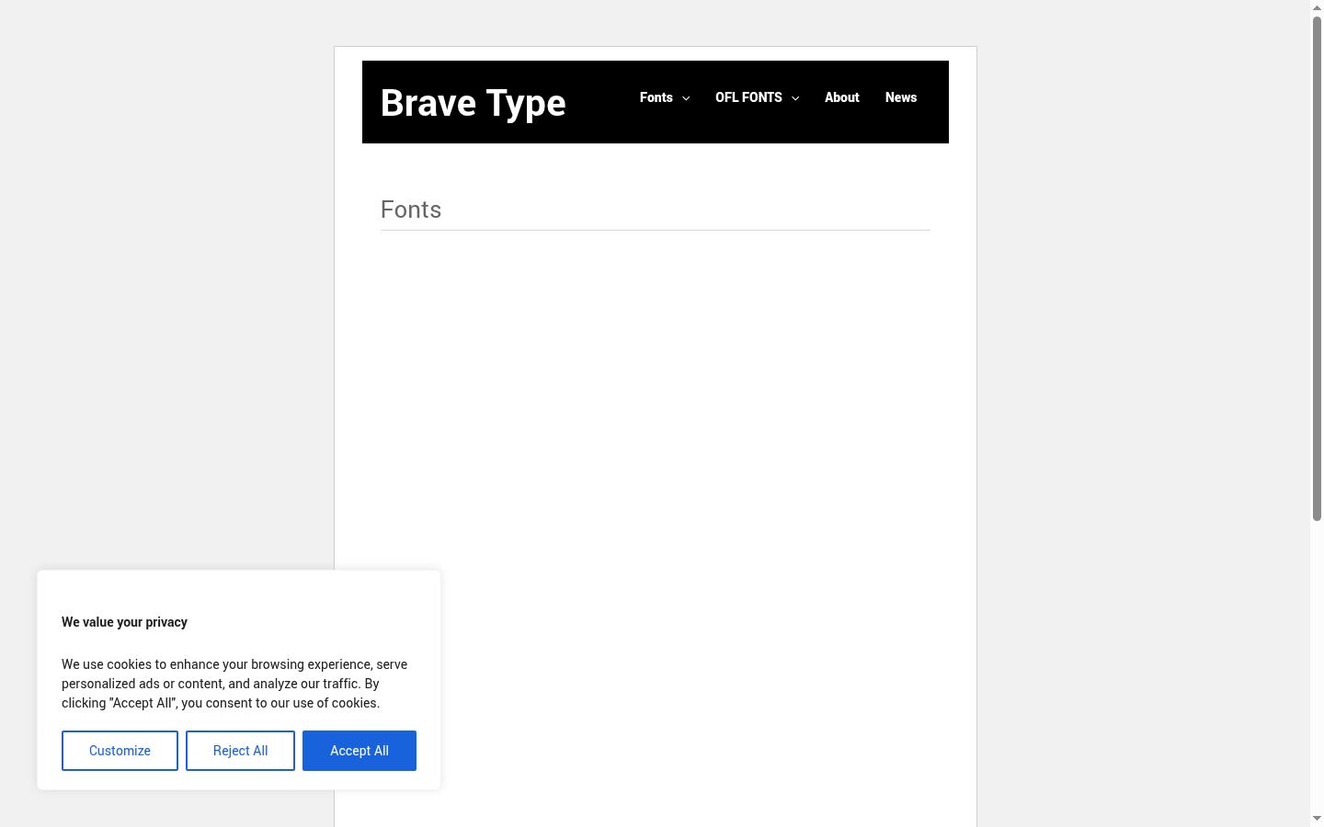Viewport: 1324px width, 827px height.
Task: Expand the OFL FONTS submenu chevron
Action: (x=795, y=98)
